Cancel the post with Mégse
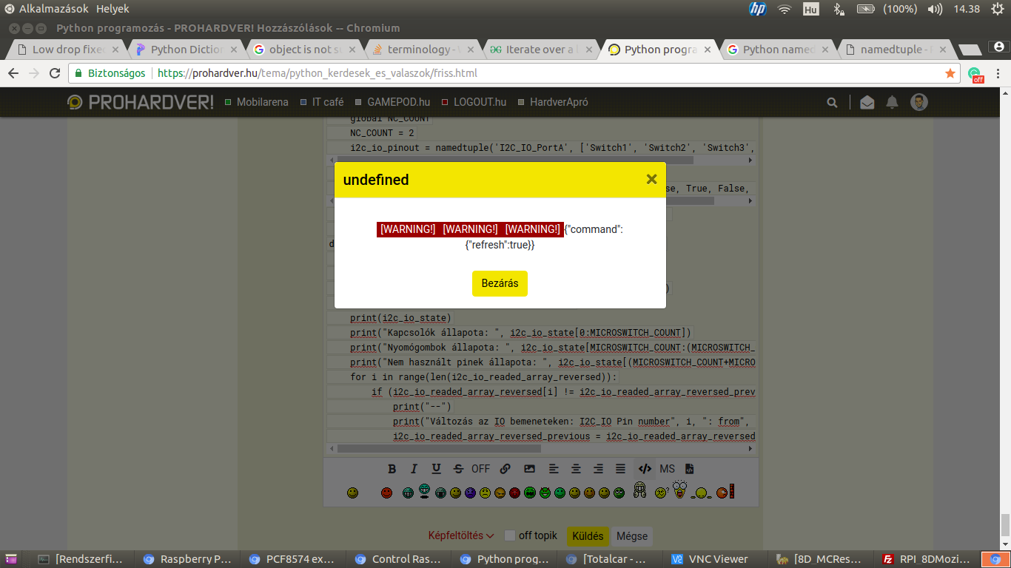This screenshot has height=568, width=1011. point(632,536)
